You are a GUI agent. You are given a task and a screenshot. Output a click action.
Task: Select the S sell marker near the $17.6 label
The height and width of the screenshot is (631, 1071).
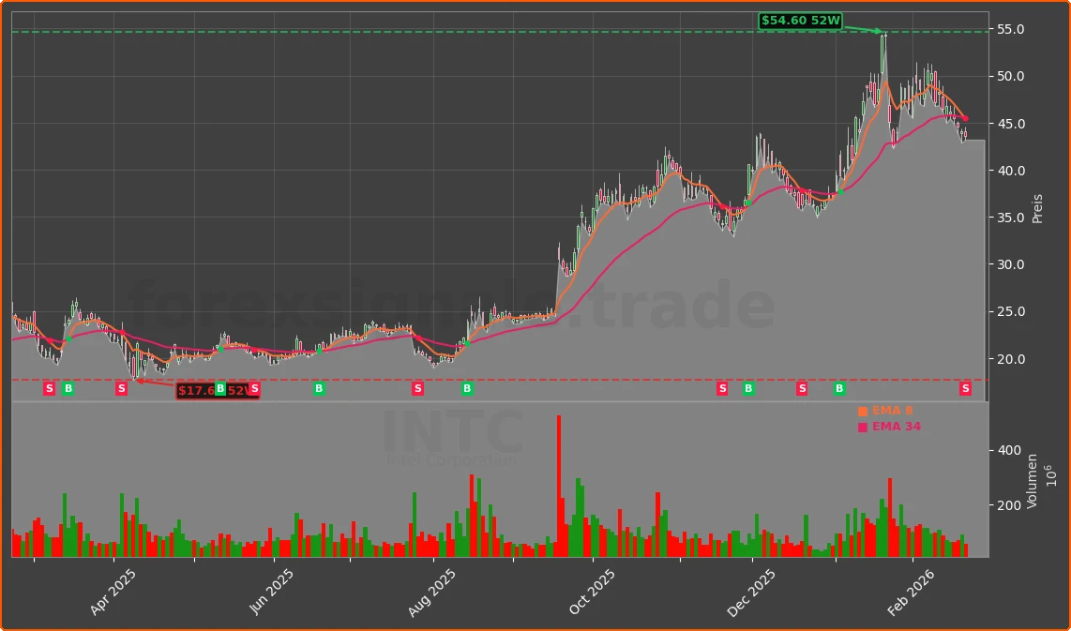[x=252, y=388]
